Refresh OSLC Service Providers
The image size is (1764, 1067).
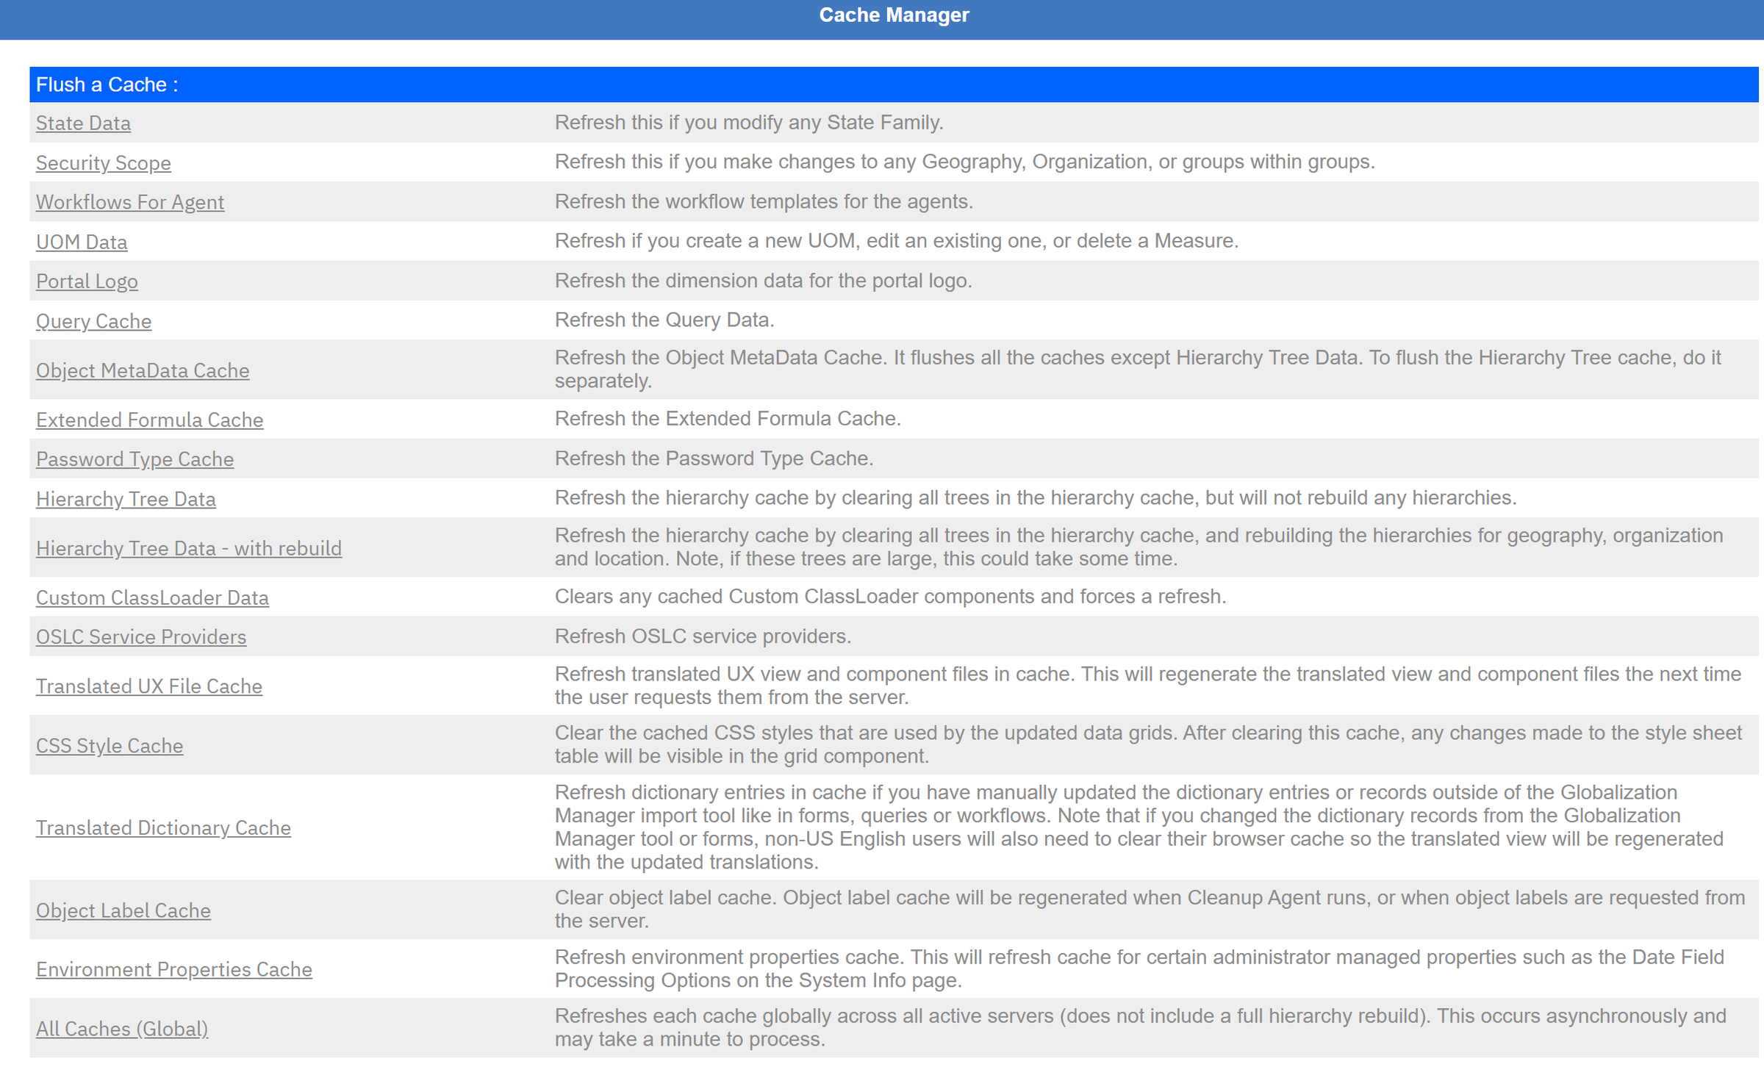point(141,636)
